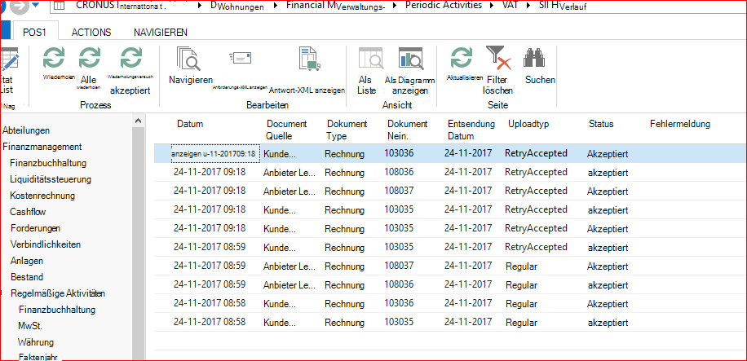The image size is (747, 361).
Task: Click the blue application menu button
Action: click(x=5, y=30)
